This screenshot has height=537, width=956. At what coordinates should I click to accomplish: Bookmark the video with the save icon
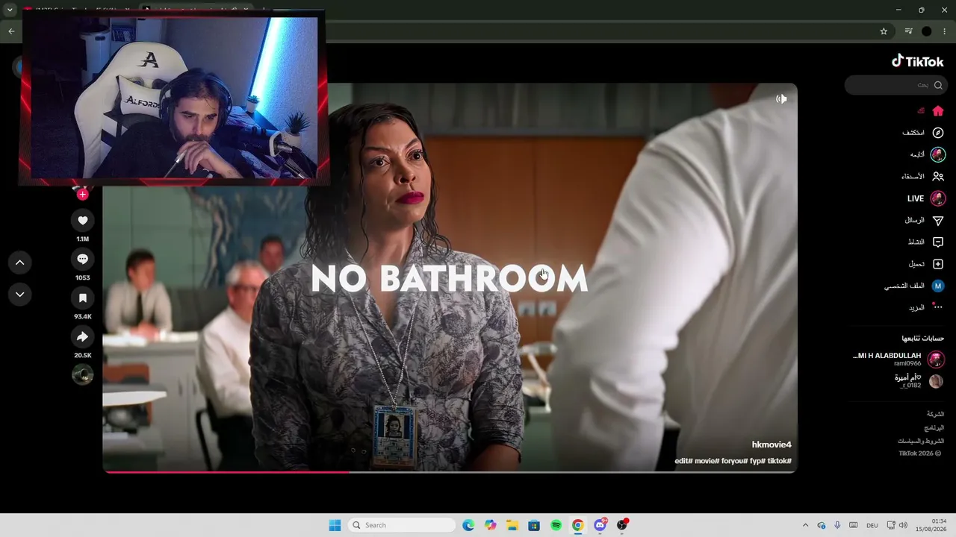coord(83,298)
